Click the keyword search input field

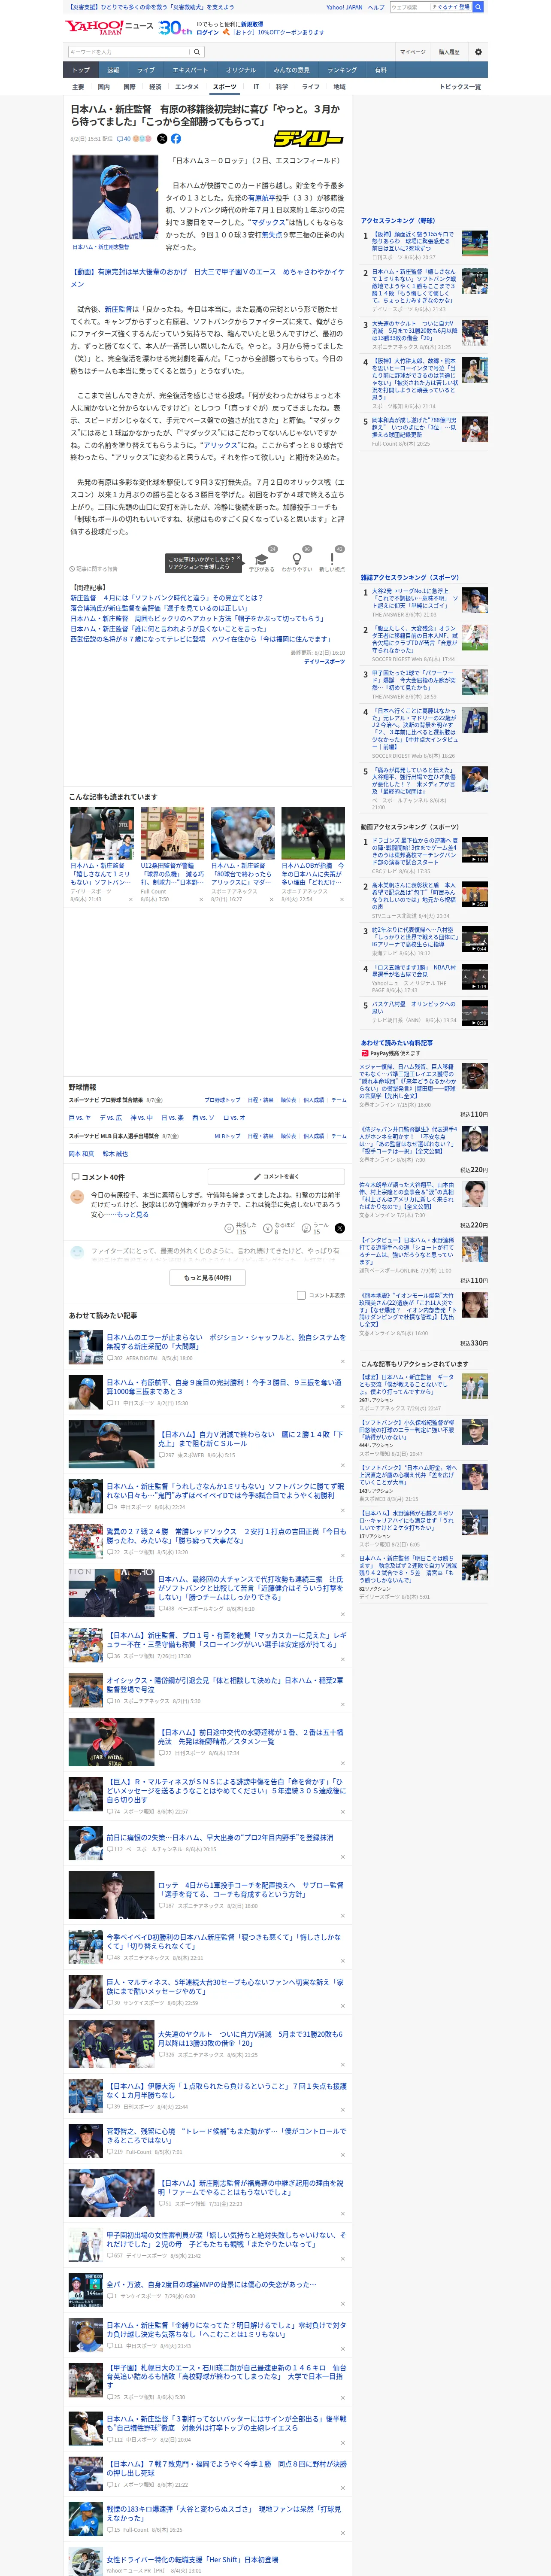click(x=129, y=52)
